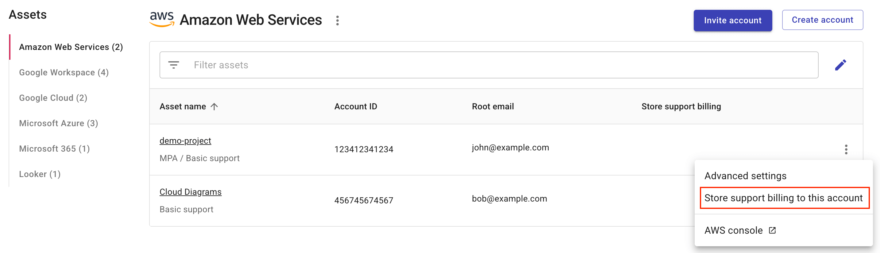This screenshot has height=253, width=880.
Task: Click the pencil edit icon
Action: (x=840, y=65)
